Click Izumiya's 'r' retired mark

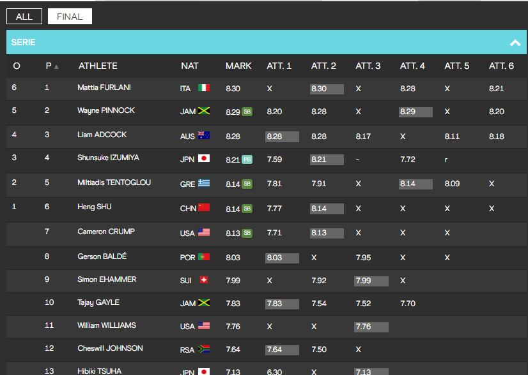[446, 160]
